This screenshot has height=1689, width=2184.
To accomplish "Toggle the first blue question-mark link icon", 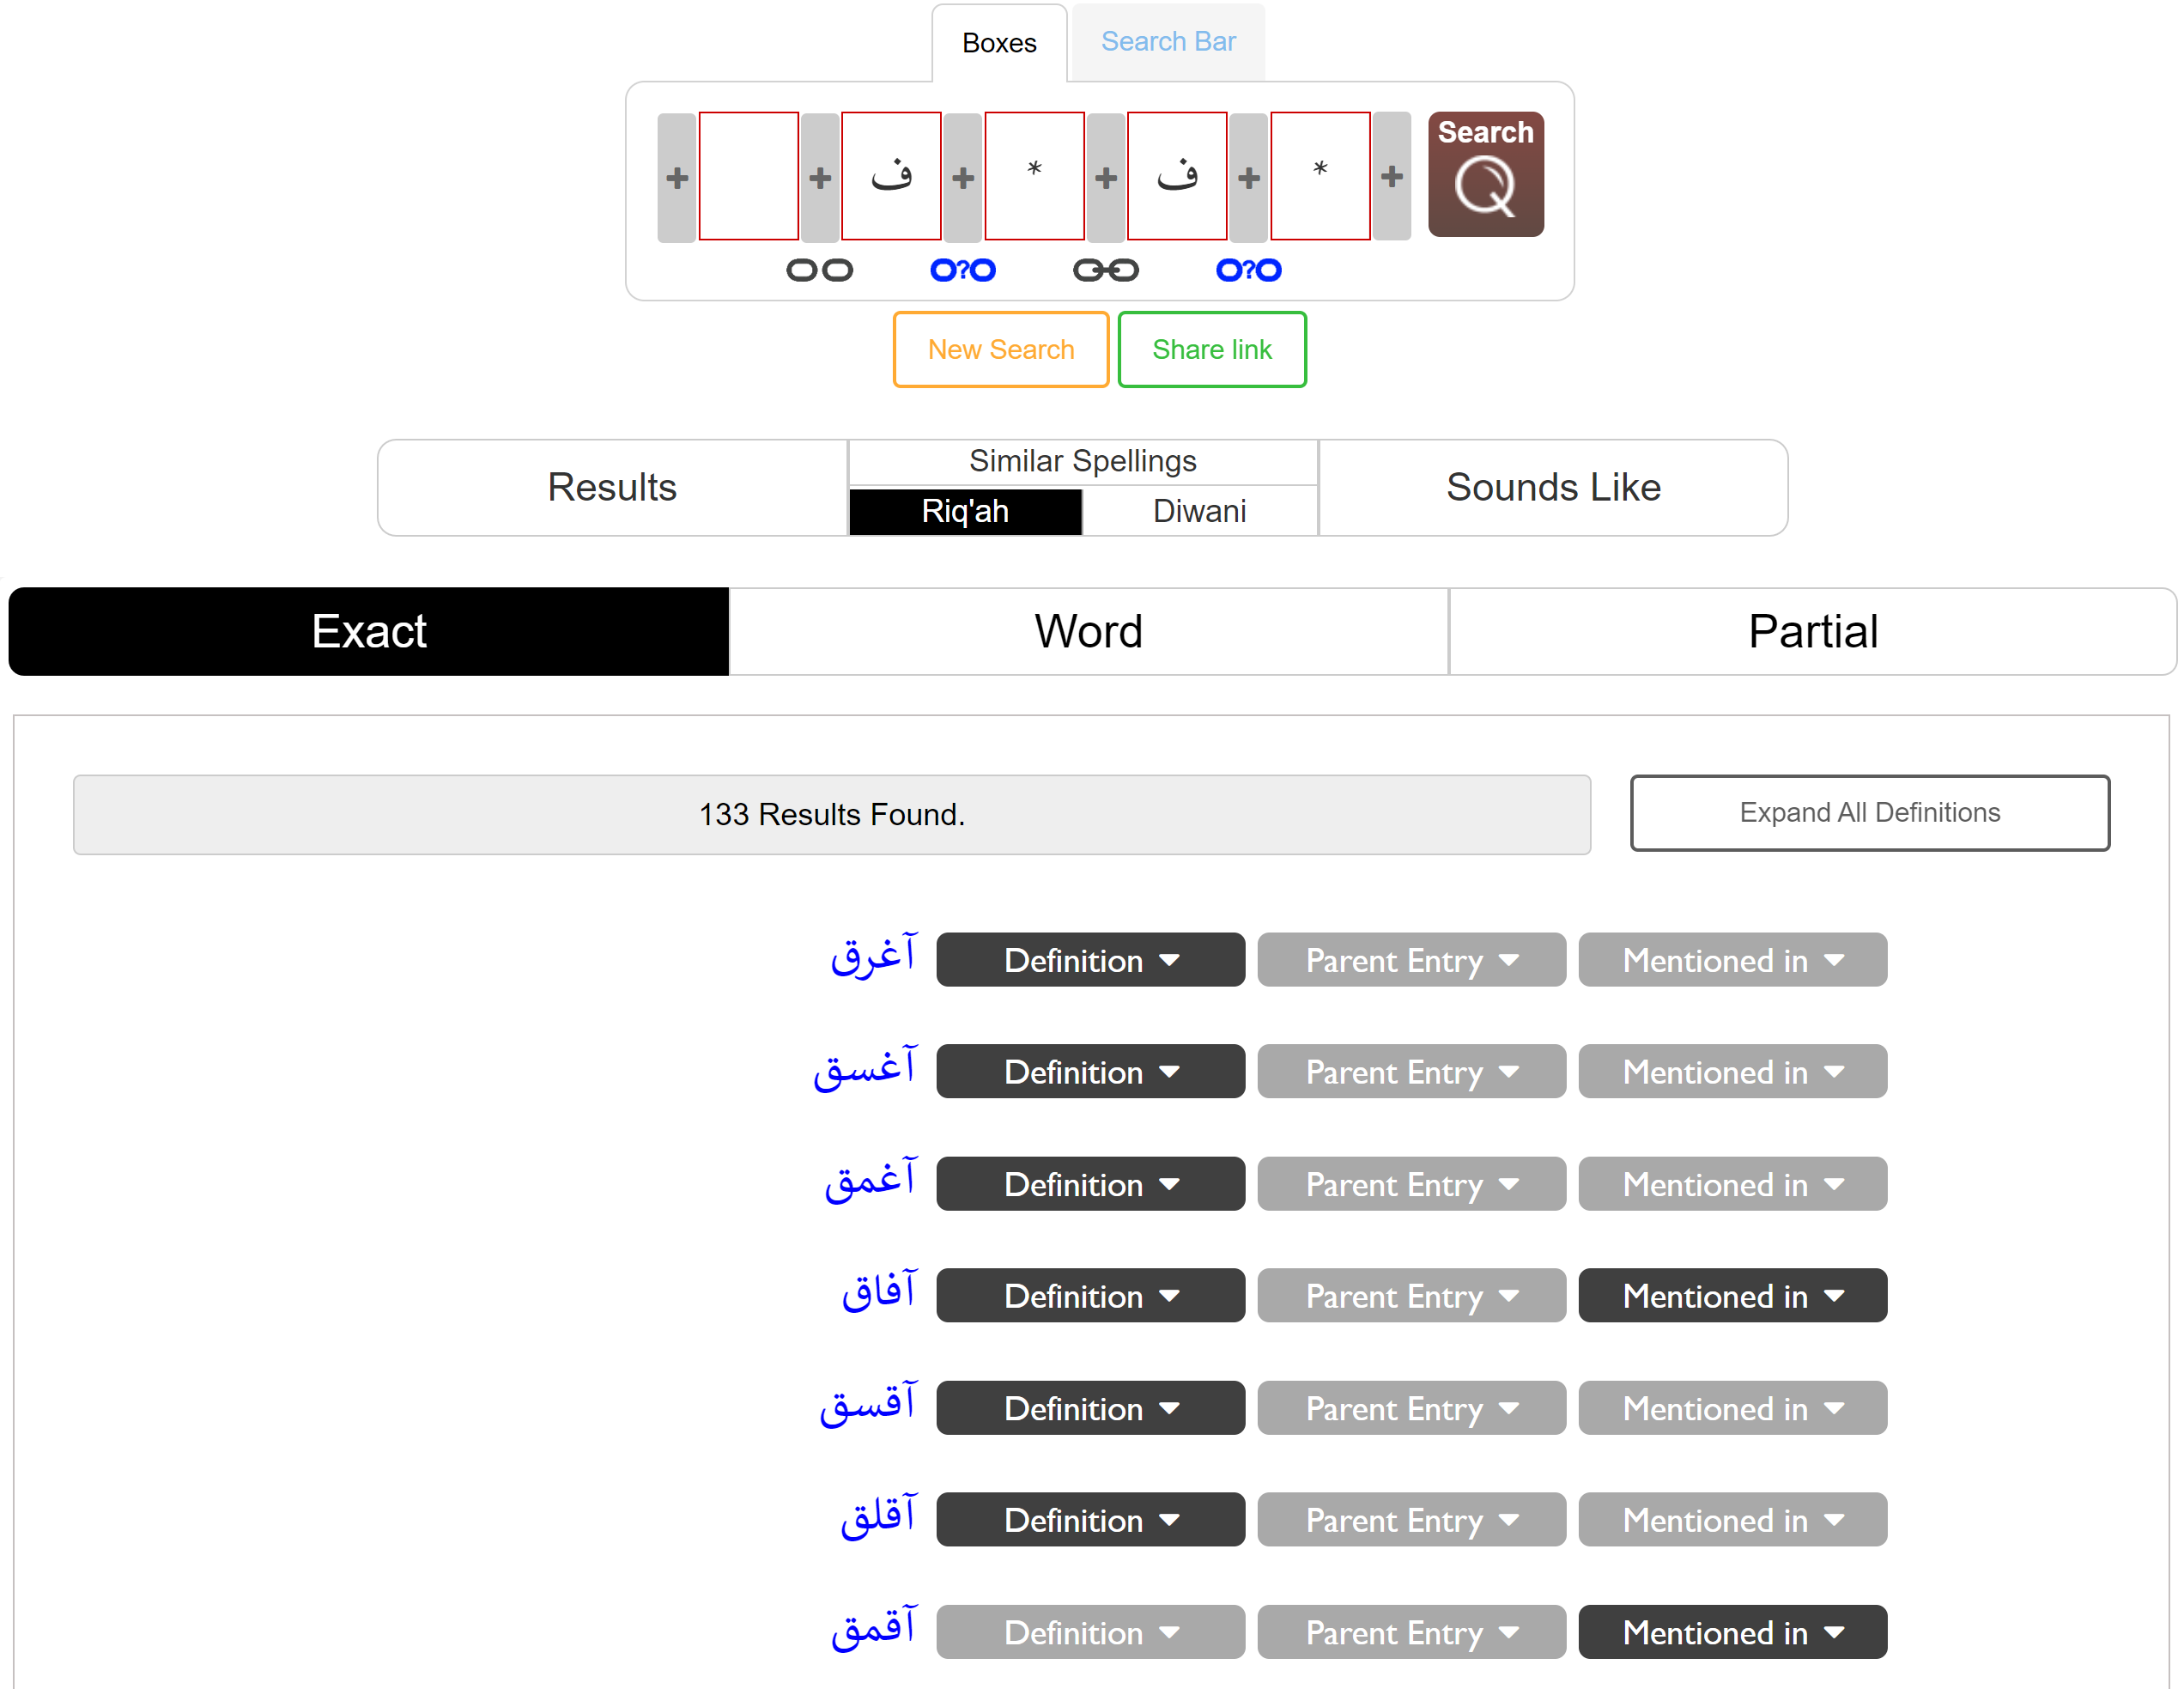I will click(962, 270).
